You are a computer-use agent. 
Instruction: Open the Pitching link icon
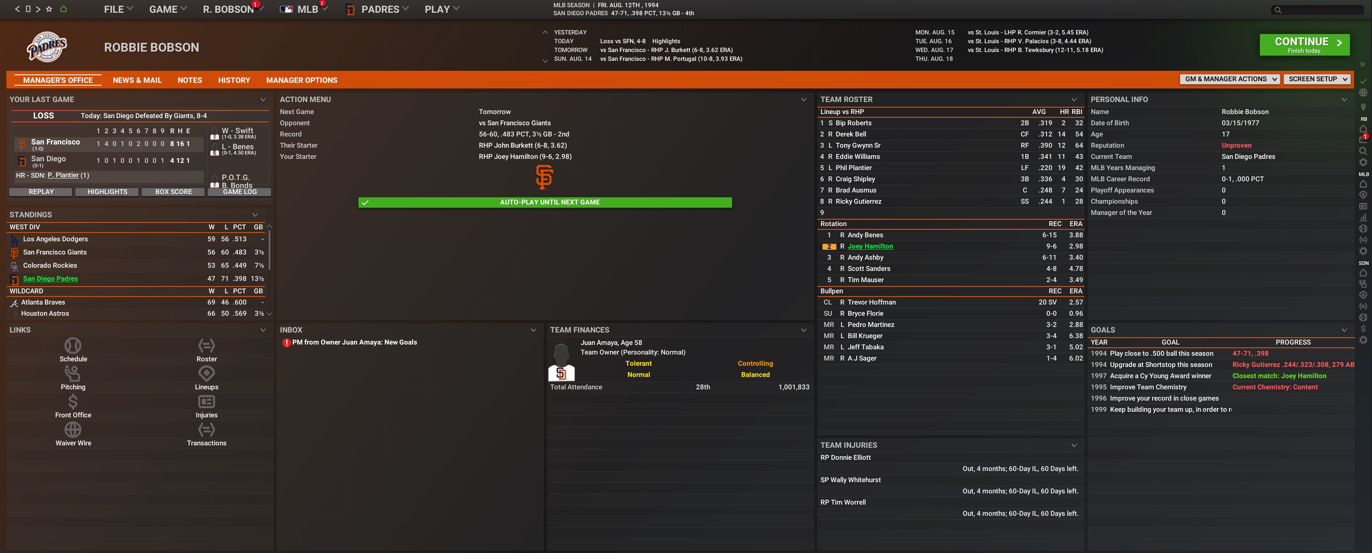(73, 374)
